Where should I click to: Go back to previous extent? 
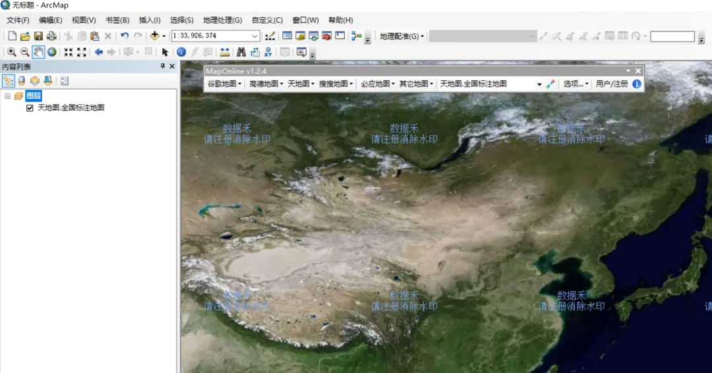click(x=98, y=52)
